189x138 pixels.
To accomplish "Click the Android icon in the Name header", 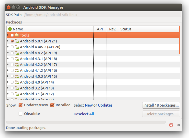I will (10, 29).
